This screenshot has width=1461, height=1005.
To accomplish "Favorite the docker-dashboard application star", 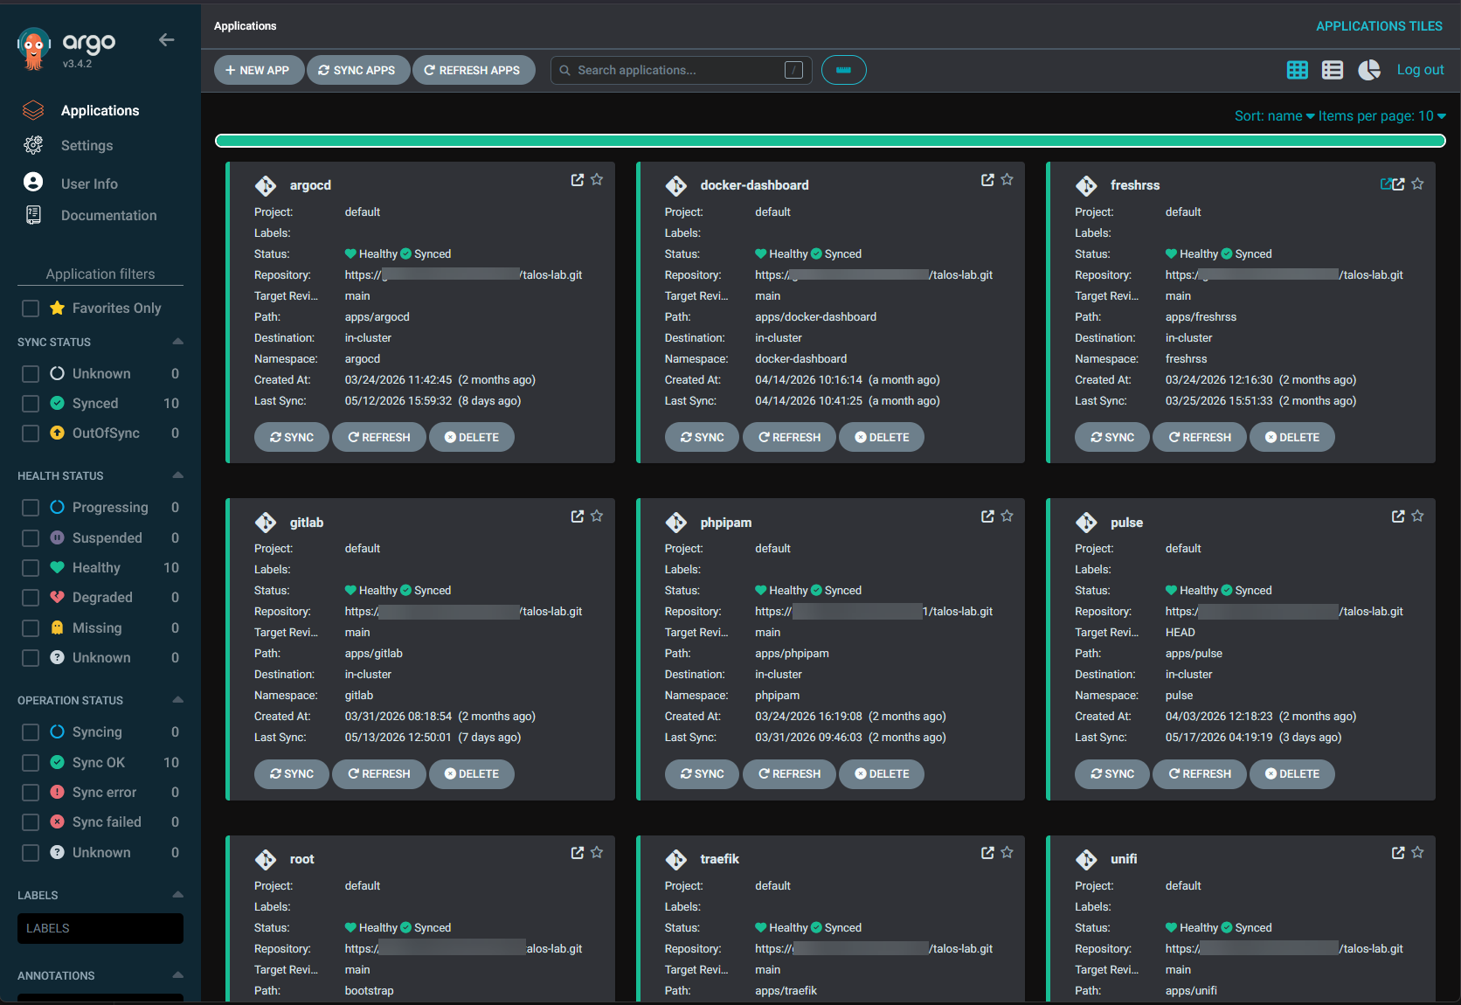I will click(x=1007, y=179).
